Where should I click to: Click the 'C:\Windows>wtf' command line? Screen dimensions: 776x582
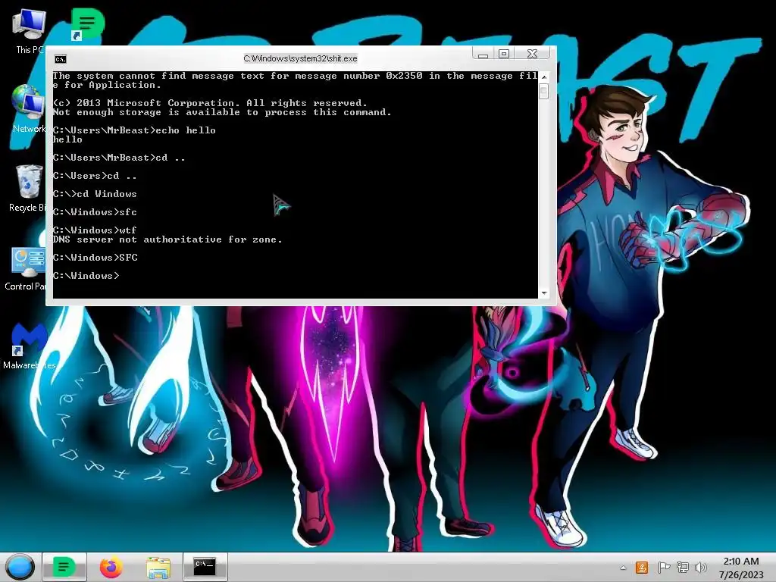[x=95, y=230]
